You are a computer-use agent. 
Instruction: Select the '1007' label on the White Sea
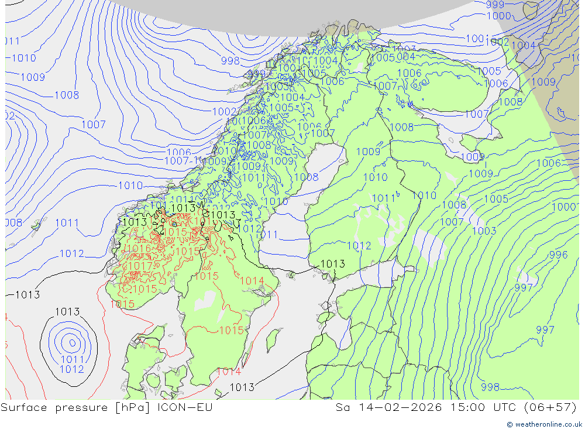pyautogui.click(x=476, y=114)
